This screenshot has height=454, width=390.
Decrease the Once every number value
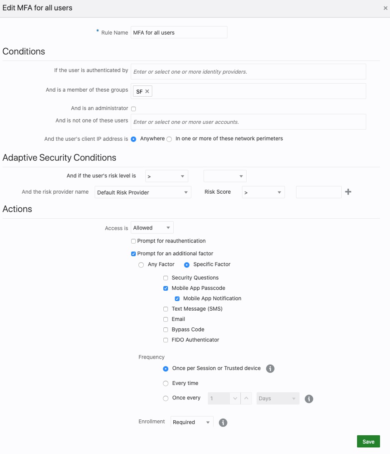pyautogui.click(x=235, y=399)
